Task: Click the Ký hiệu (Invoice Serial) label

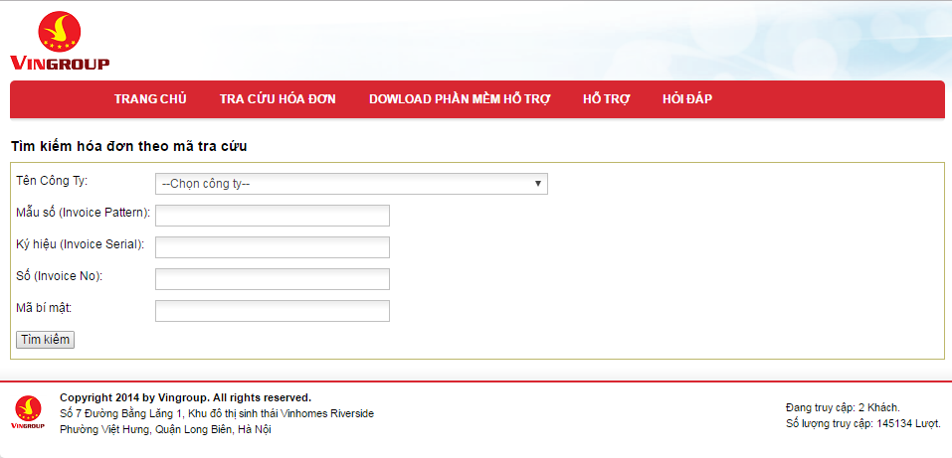Action: point(81,244)
